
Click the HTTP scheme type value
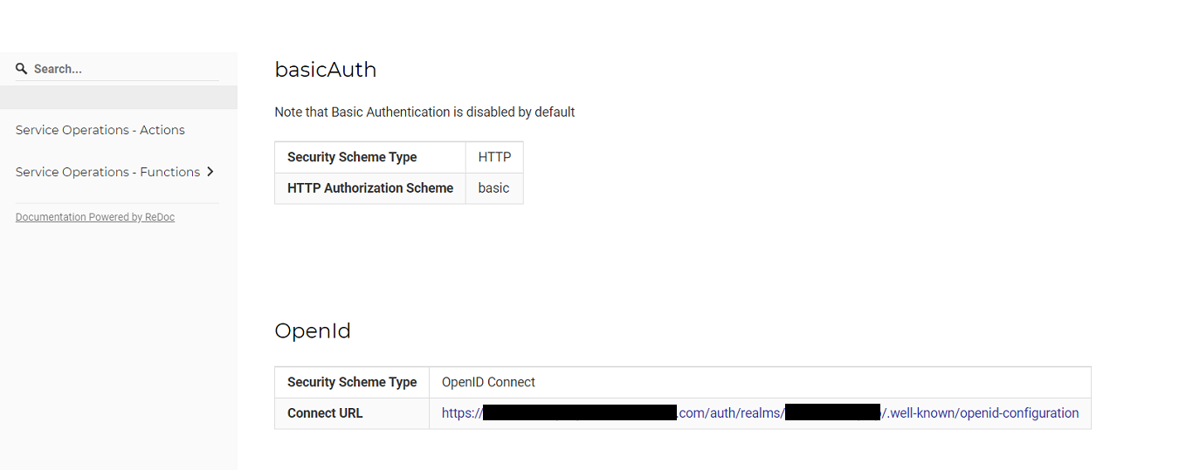(x=494, y=157)
